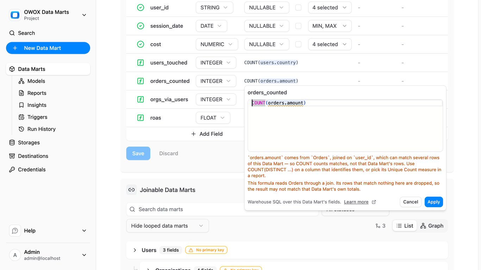Click the green check icon beside cost
This screenshot has height=270, width=481.
pos(140,44)
